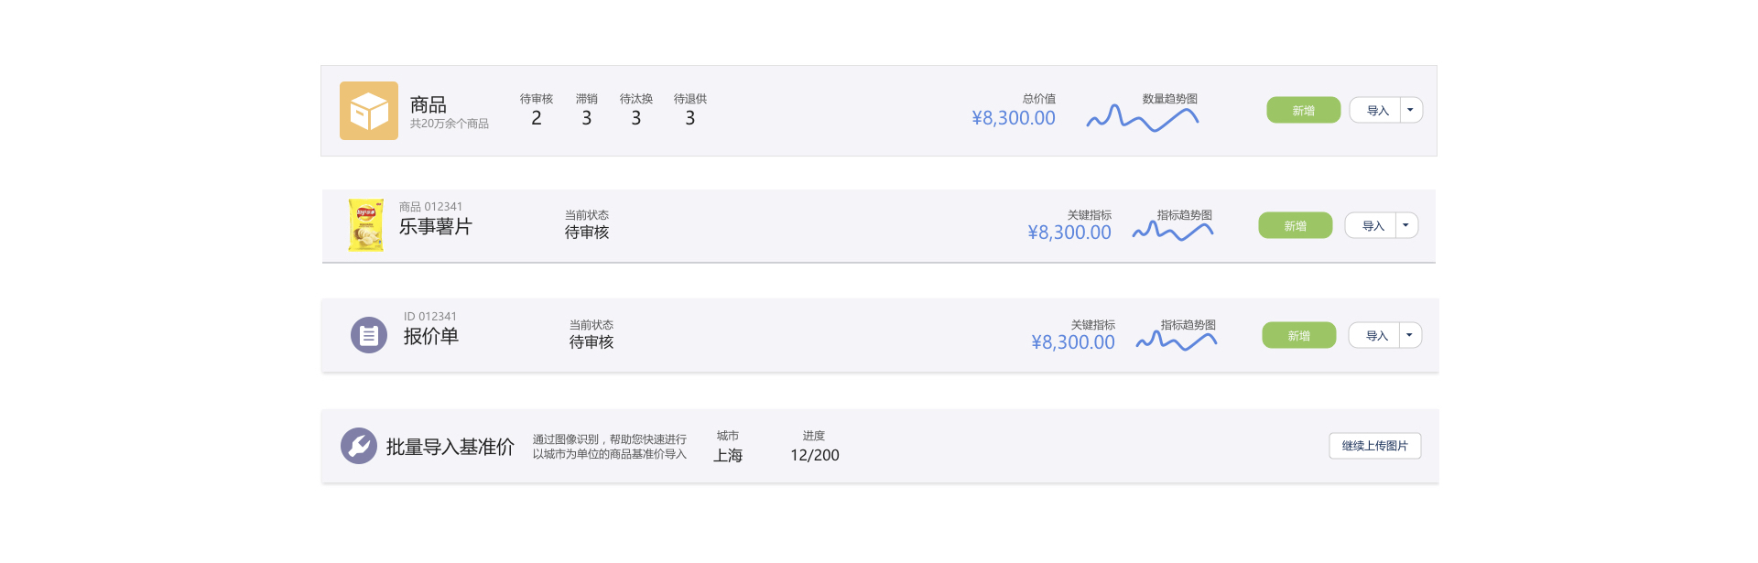The width and height of the screenshot is (1758, 563).
Task: Click the orange product box icon
Action: click(x=369, y=111)
